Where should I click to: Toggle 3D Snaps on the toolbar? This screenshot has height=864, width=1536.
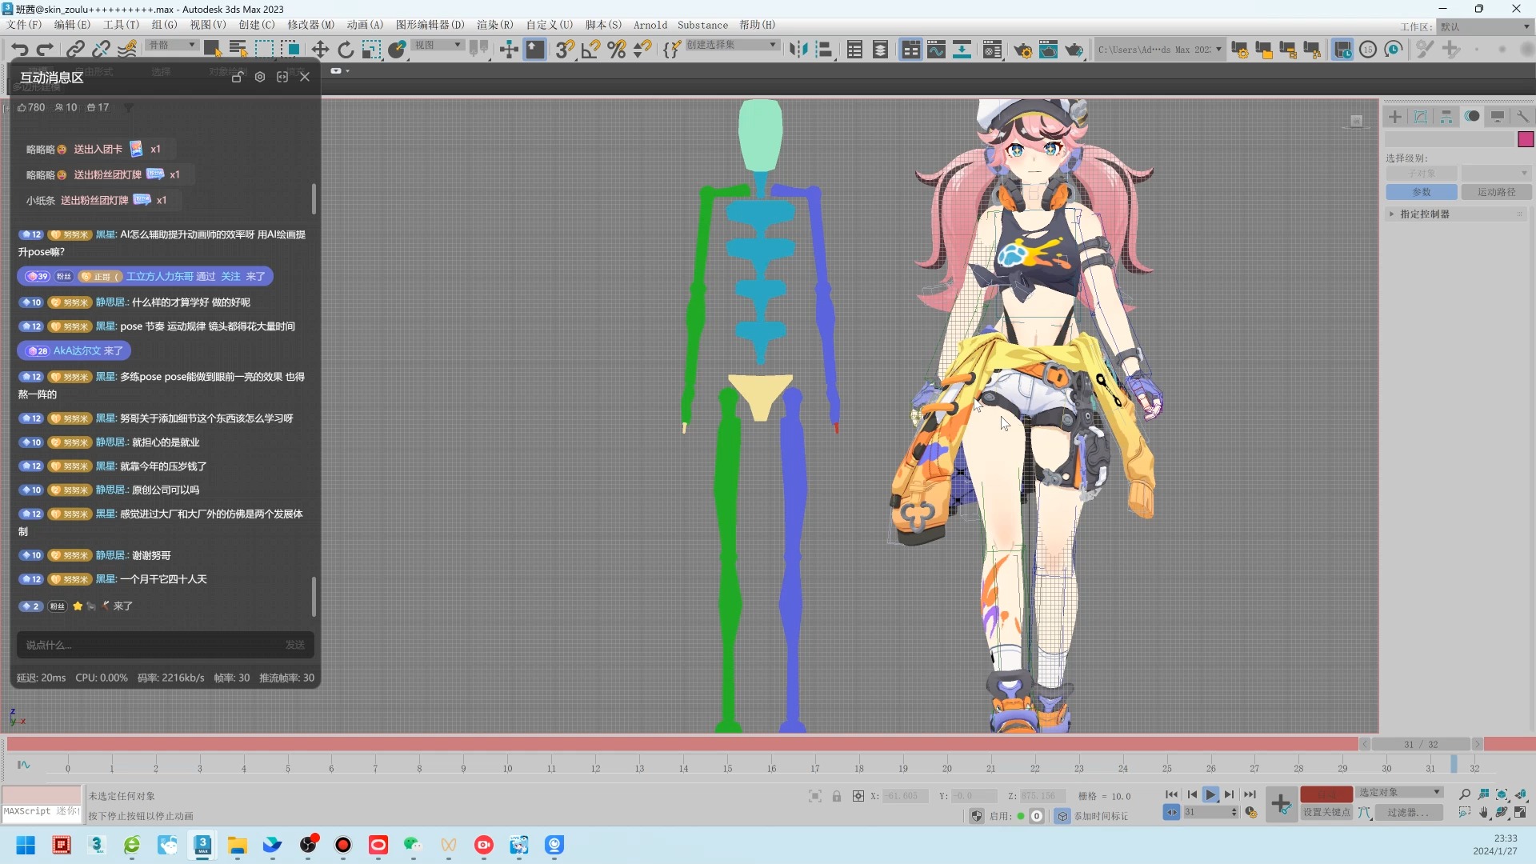click(x=565, y=50)
